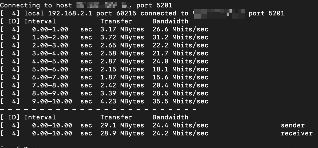Click the 1.87 MBytes transfer value

click(x=122, y=77)
